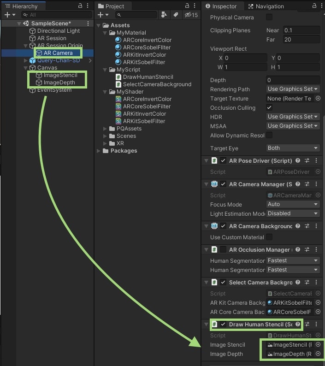Disable the Draw Human Stencil component
Image resolution: width=325 pixels, height=366 pixels.
coord(223,324)
